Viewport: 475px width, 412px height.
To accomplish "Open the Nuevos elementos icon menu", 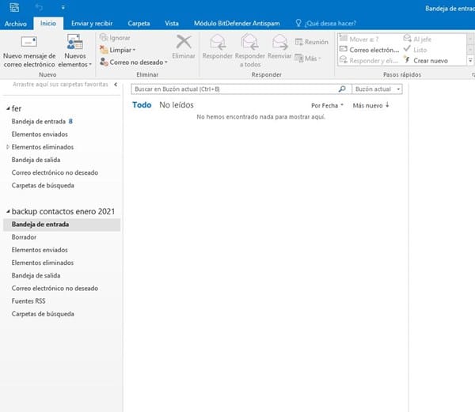I will [x=75, y=43].
